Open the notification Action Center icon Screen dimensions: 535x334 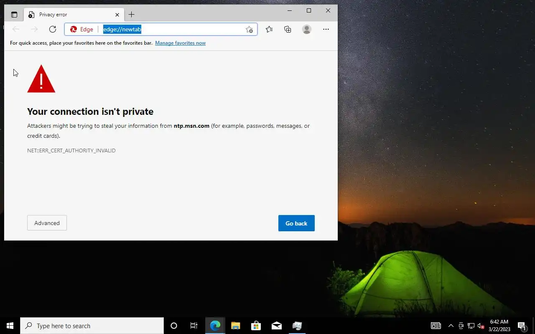pyautogui.click(x=522, y=326)
